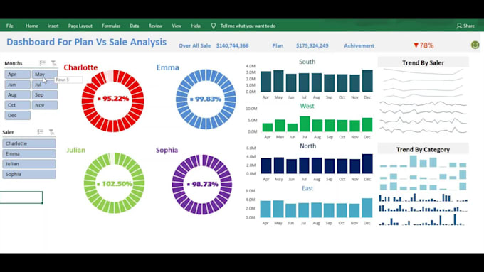Image resolution: width=484 pixels, height=272 pixels.
Task: Clear filter on the Saler slicer
Action: 51,132
